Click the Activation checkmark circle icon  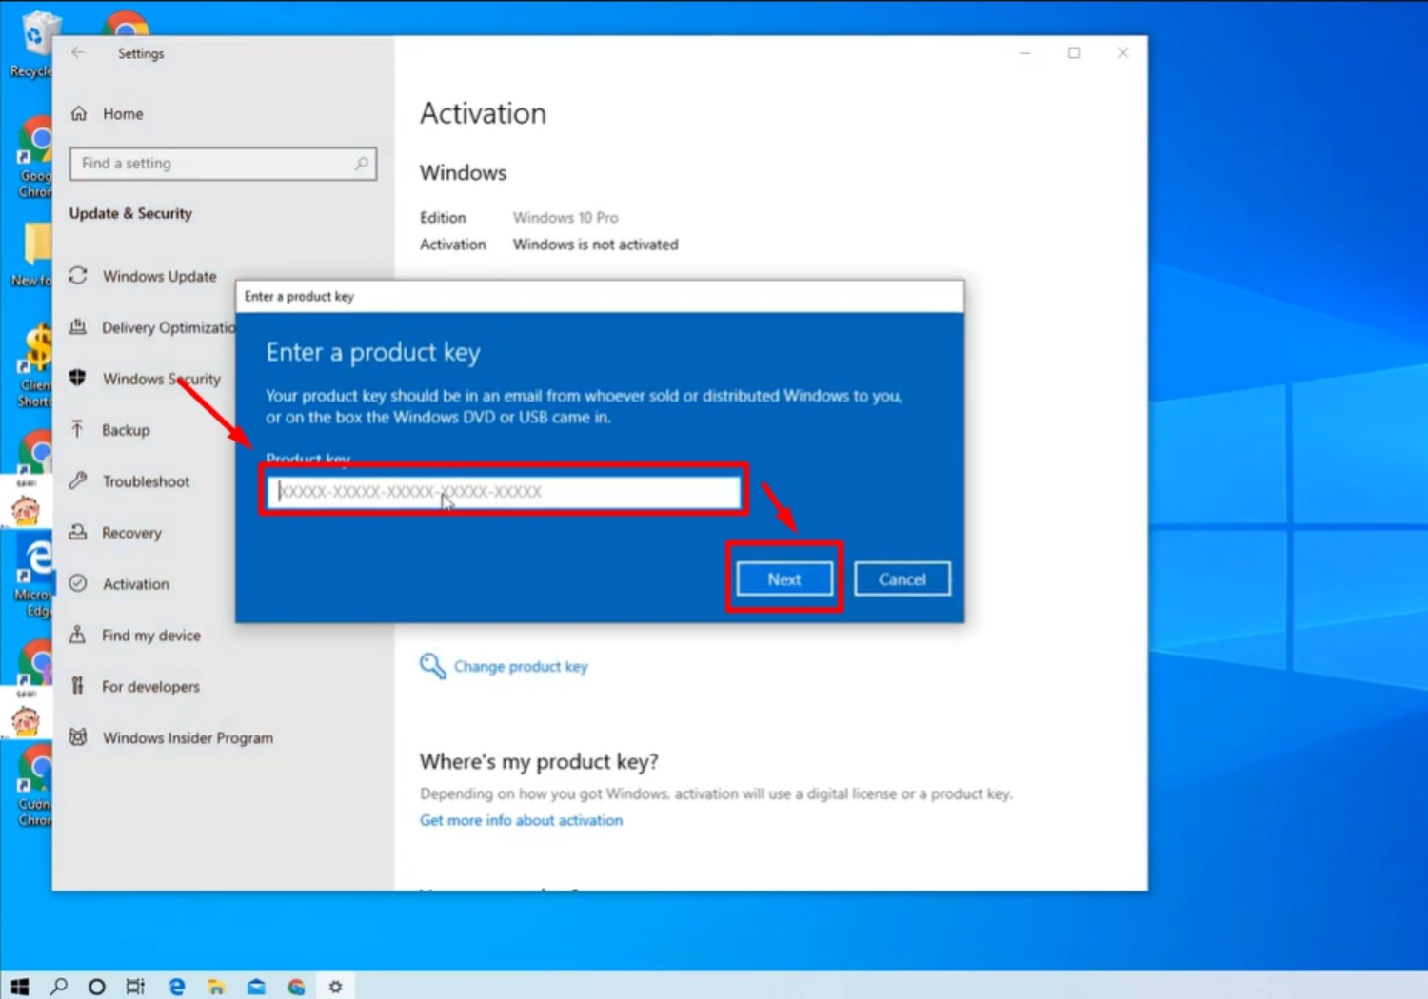(x=78, y=583)
